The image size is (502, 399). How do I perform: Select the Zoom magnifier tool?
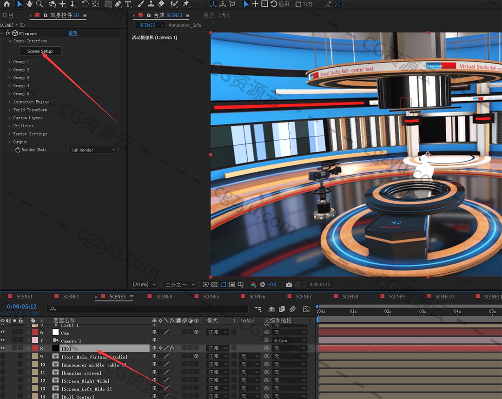(40, 4)
